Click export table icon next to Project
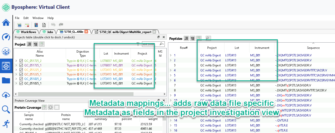The height and width of the screenshot is (133, 335). pos(42,44)
